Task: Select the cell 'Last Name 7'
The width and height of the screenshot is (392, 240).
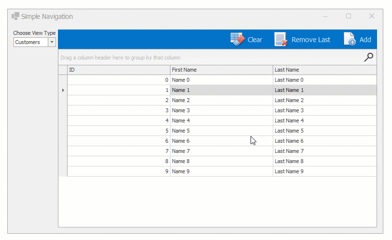Action: [x=325, y=151]
